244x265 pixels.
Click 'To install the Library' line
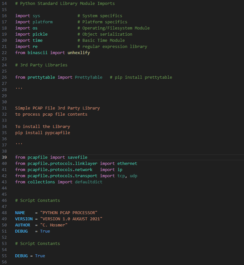pyautogui.click(x=42, y=127)
